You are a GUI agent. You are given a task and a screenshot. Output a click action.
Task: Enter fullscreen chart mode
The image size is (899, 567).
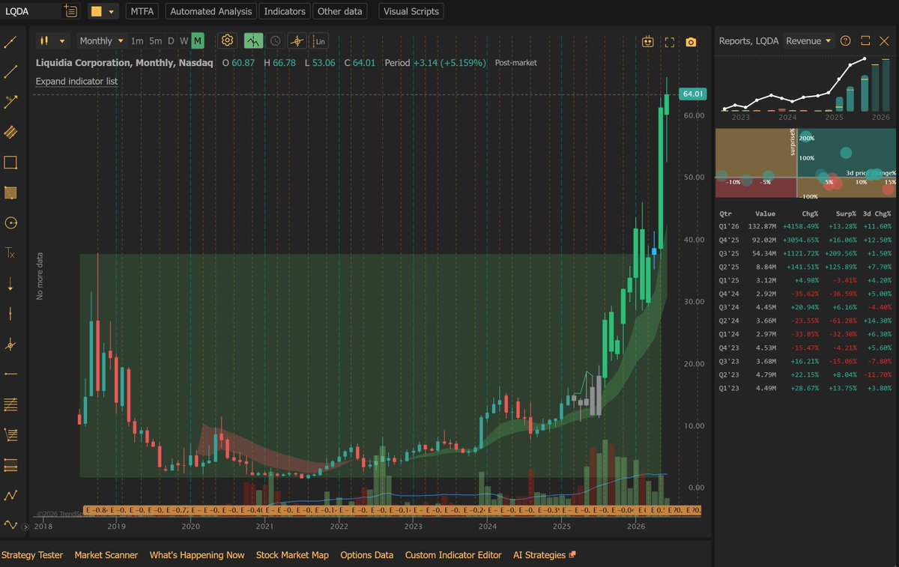pyautogui.click(x=670, y=42)
